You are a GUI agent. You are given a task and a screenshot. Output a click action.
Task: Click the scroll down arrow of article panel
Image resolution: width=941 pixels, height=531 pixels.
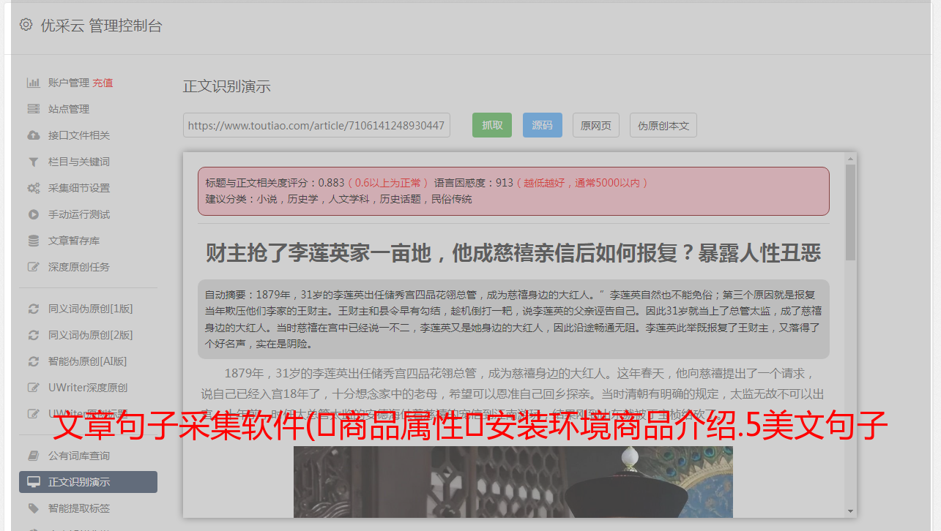[x=850, y=511]
